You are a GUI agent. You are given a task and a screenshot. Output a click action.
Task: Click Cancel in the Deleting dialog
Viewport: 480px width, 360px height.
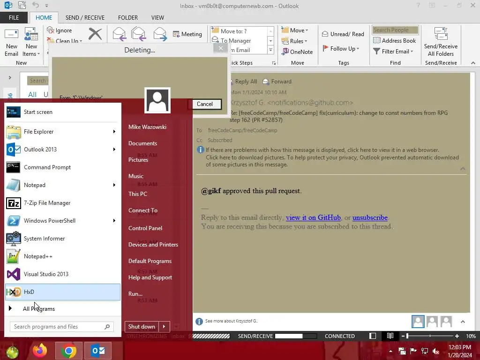[204, 104]
